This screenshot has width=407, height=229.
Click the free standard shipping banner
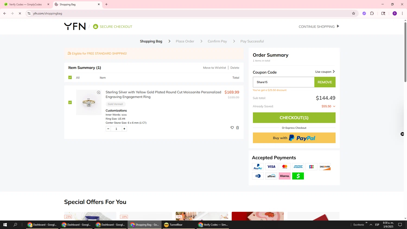[x=154, y=53]
